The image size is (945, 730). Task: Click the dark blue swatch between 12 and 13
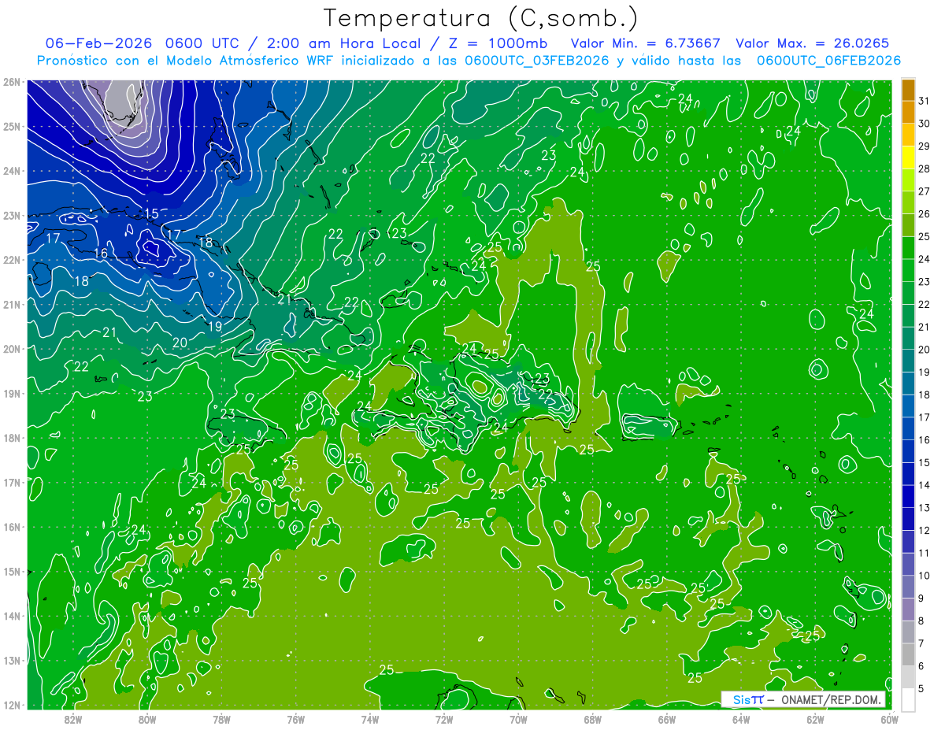click(908, 519)
